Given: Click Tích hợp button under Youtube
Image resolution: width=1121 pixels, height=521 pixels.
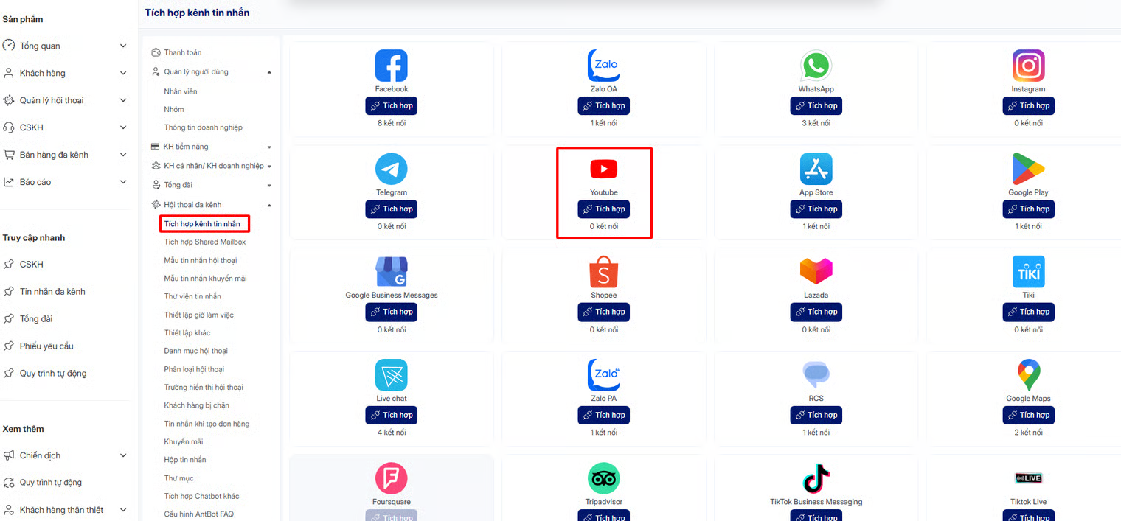Looking at the screenshot, I should (603, 209).
